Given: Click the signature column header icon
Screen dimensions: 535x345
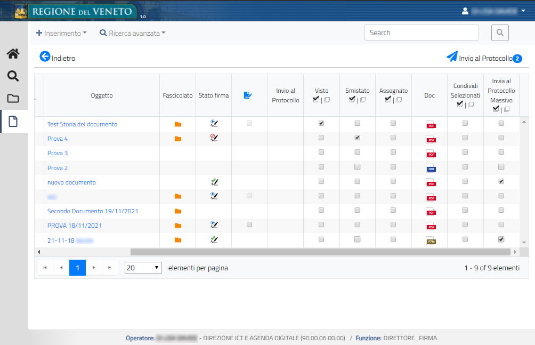Looking at the screenshot, I should [x=248, y=95].
